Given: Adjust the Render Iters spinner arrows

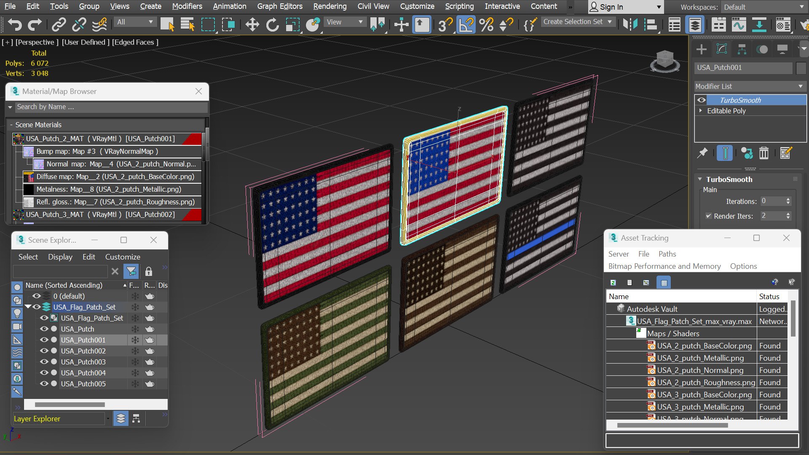Looking at the screenshot, I should coord(788,216).
